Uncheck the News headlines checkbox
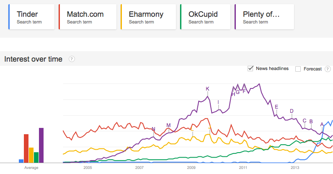 pyautogui.click(x=251, y=68)
